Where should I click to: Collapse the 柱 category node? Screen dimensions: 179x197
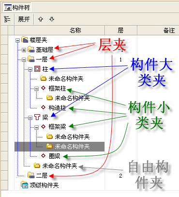pos(30,69)
